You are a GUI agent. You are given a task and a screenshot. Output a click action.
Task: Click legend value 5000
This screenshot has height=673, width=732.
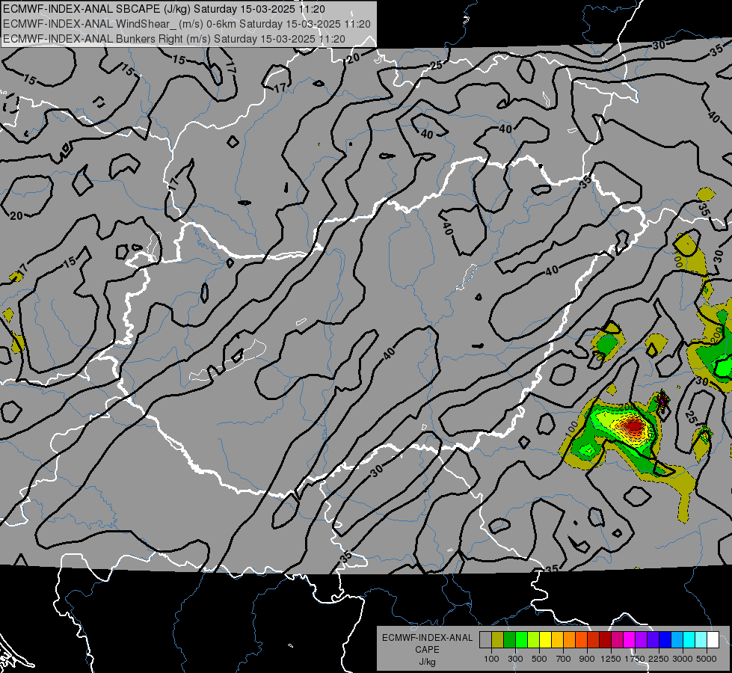click(707, 659)
